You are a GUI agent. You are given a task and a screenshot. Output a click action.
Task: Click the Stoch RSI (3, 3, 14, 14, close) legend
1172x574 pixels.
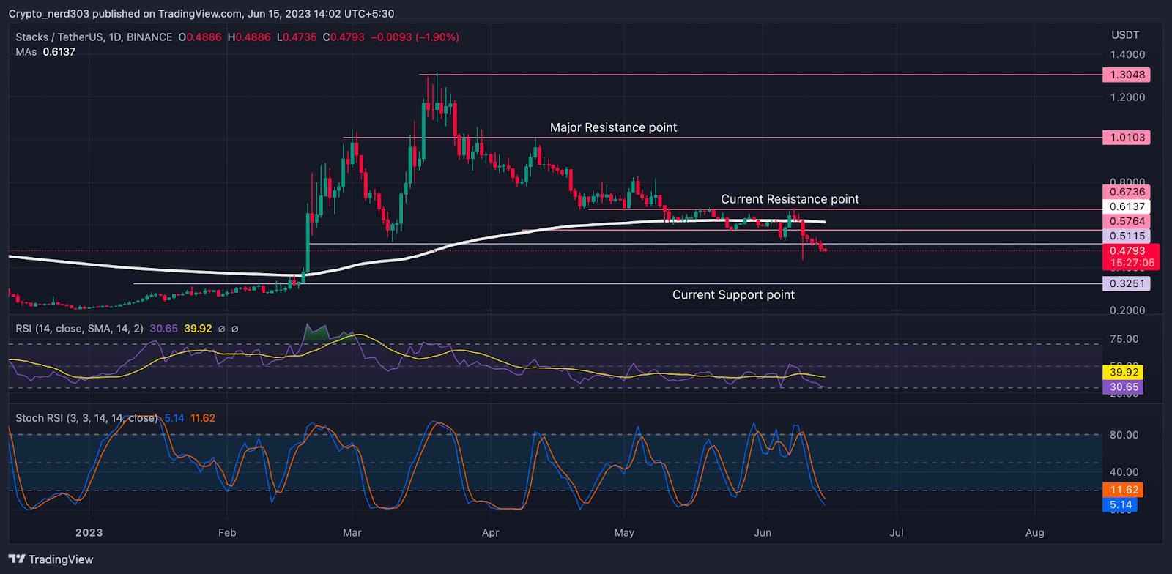pyautogui.click(x=86, y=418)
